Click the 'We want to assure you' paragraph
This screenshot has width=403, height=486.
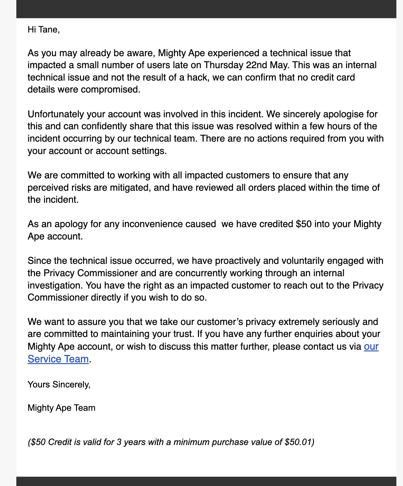tap(204, 340)
